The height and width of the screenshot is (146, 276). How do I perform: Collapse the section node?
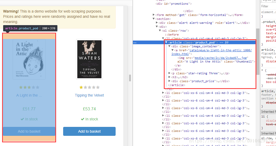pyautogui.click(x=154, y=19)
